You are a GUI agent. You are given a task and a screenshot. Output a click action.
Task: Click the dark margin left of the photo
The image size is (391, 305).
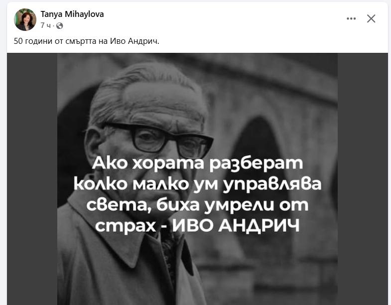(x=32, y=179)
